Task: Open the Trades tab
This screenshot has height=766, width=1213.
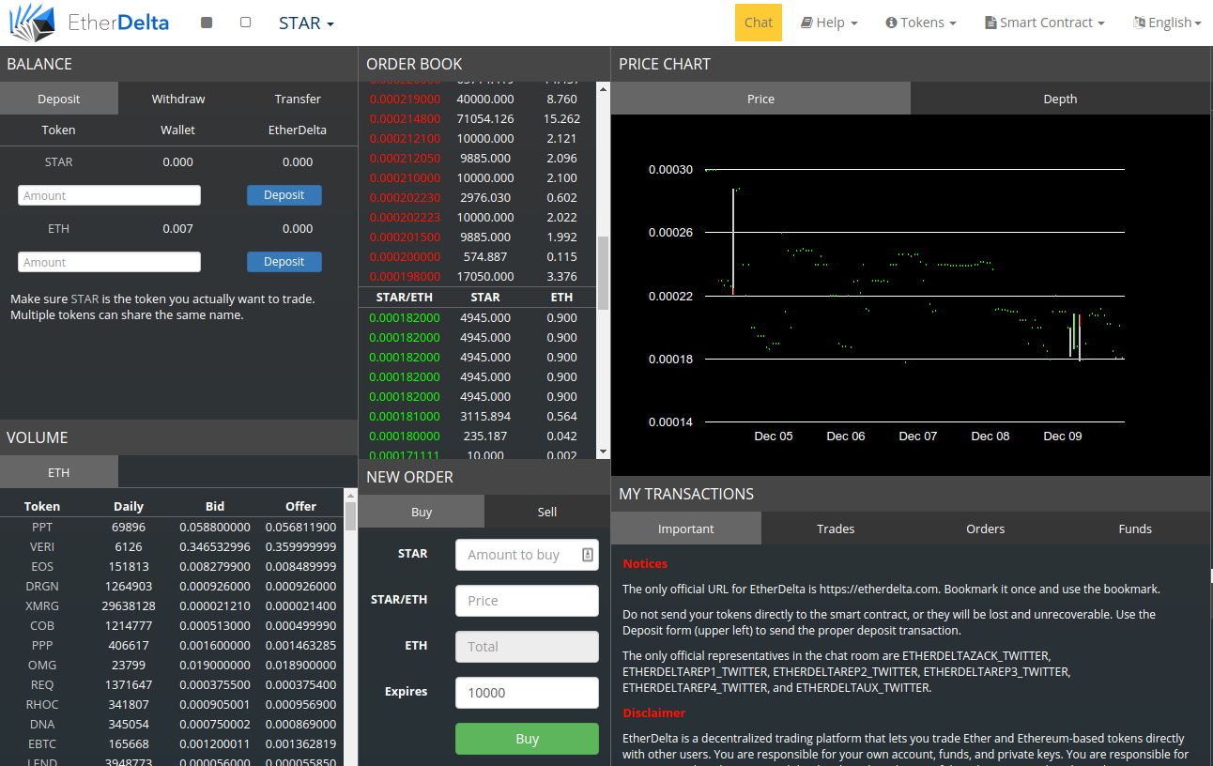Action: [836, 529]
